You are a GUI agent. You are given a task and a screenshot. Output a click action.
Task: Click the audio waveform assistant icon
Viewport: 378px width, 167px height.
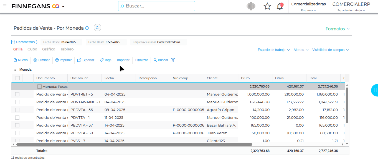tap(251, 6)
